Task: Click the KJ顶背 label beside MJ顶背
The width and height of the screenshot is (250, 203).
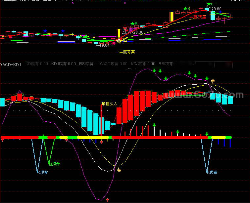Action: click(x=42, y=173)
